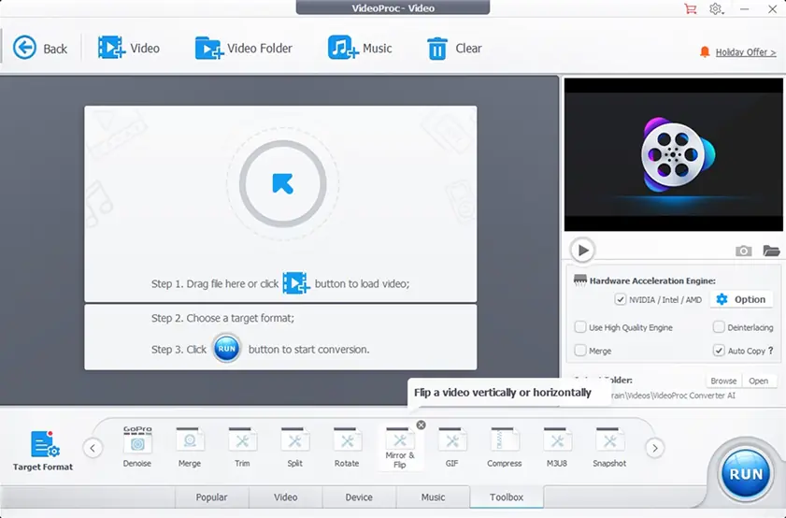This screenshot has height=518, width=786.
Task: Enable Deinterlacing checkbox
Action: [x=719, y=327]
